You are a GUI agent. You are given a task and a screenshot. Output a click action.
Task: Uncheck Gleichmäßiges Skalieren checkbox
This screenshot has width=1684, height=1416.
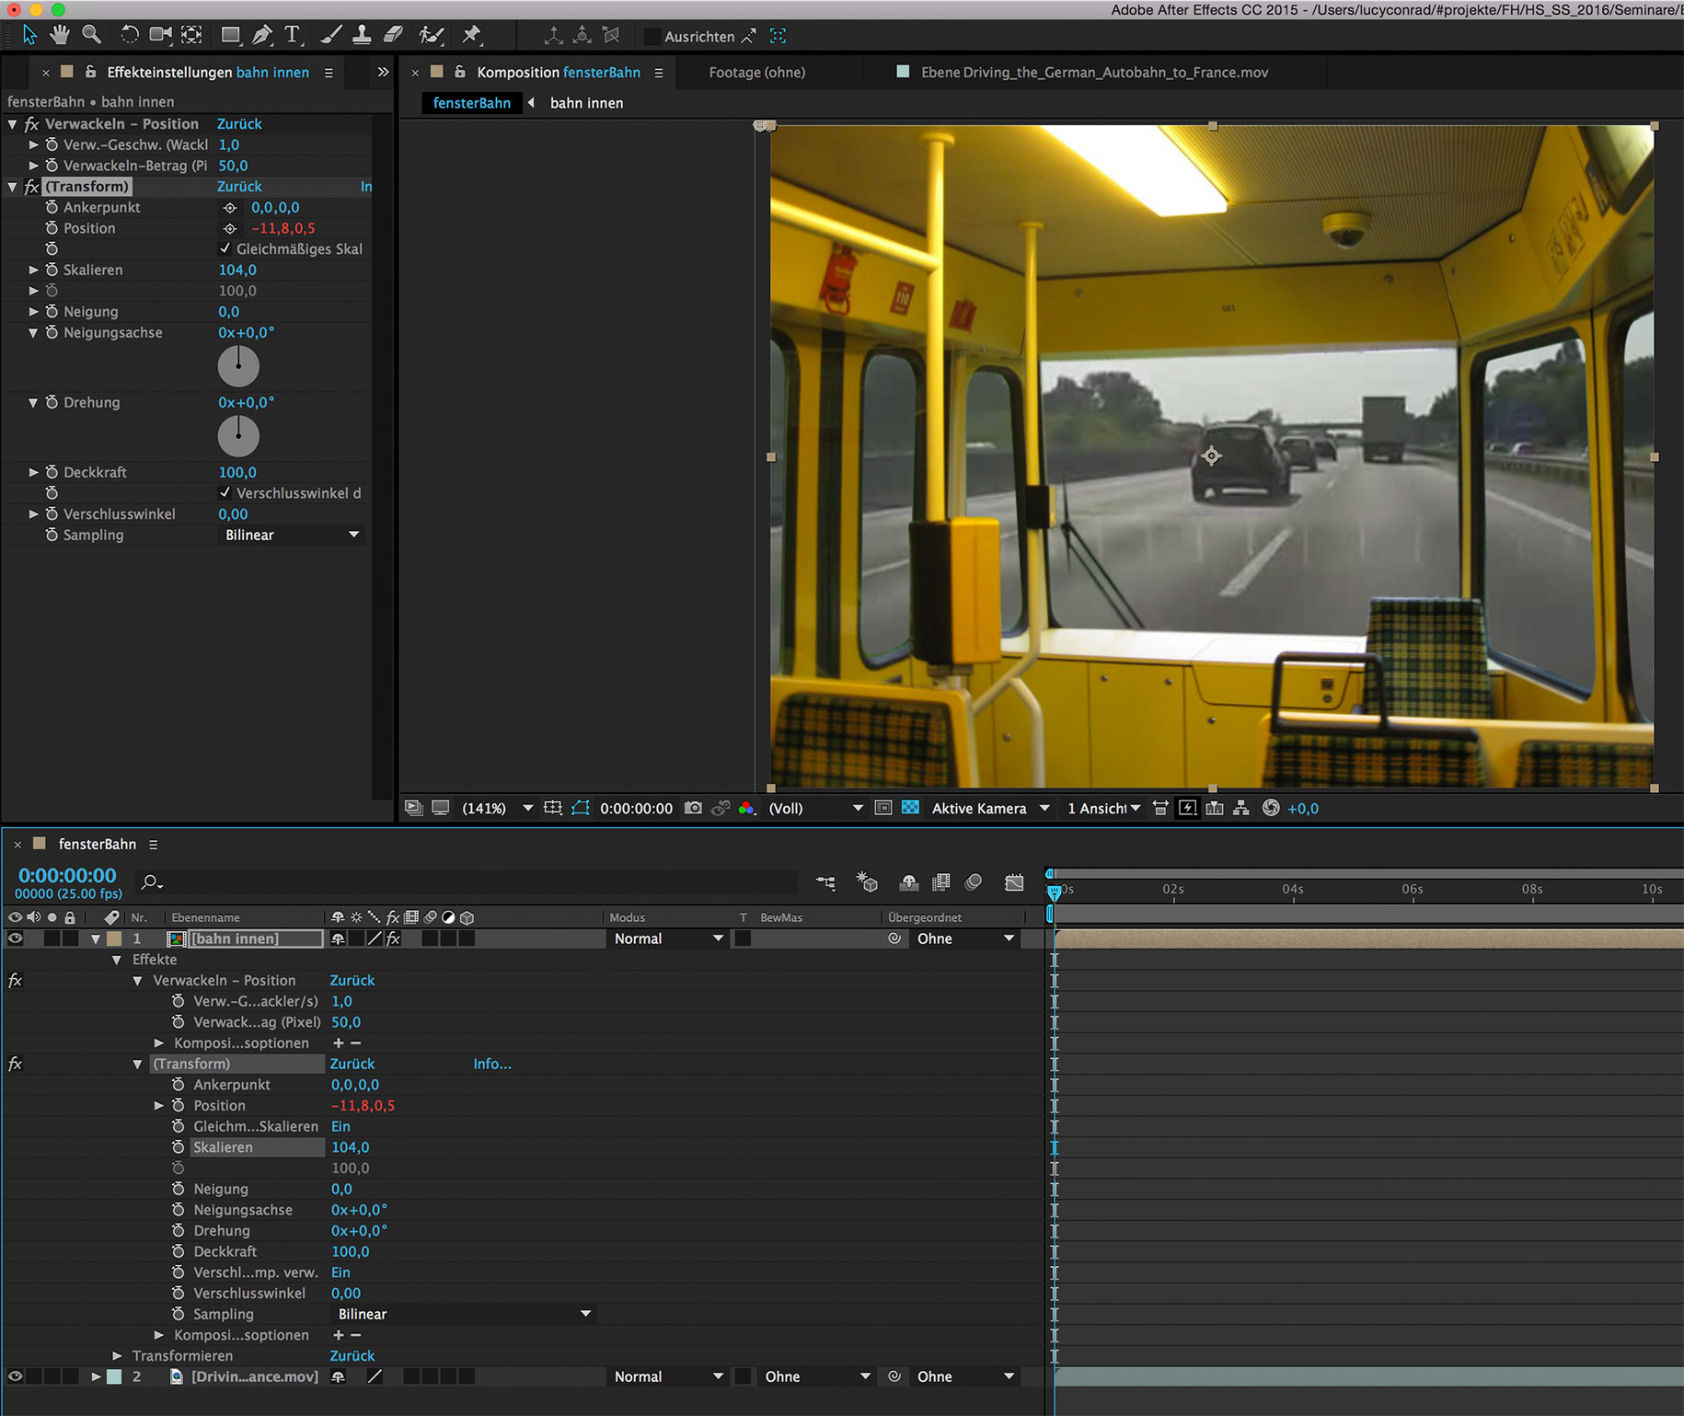[225, 248]
